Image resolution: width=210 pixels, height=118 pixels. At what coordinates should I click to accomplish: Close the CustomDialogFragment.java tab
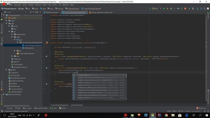coord(87,12)
